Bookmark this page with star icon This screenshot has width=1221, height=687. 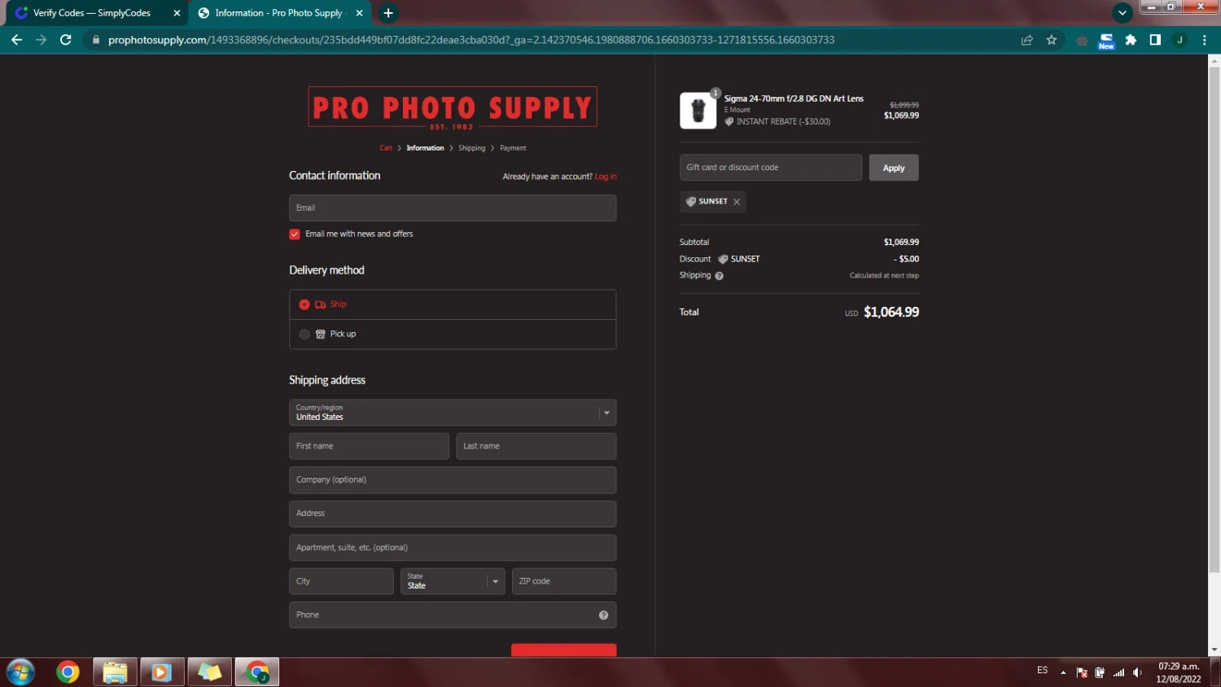coord(1052,40)
